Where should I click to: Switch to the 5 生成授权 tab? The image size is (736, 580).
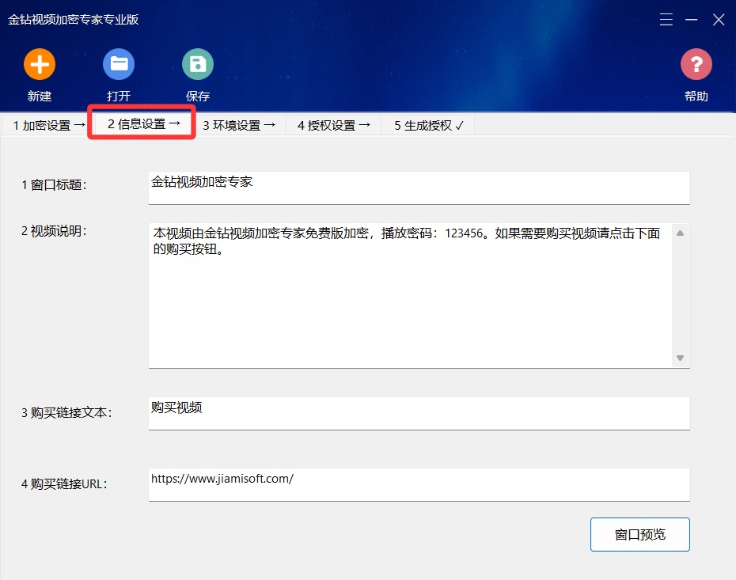tap(428, 125)
